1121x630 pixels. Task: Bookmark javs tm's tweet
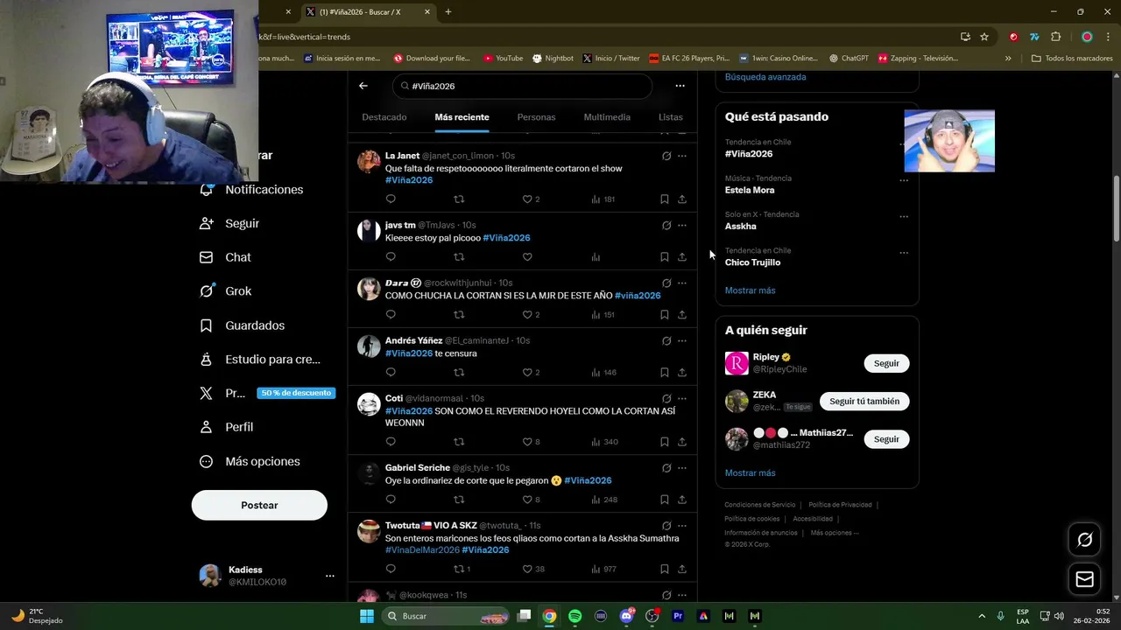coord(665,257)
